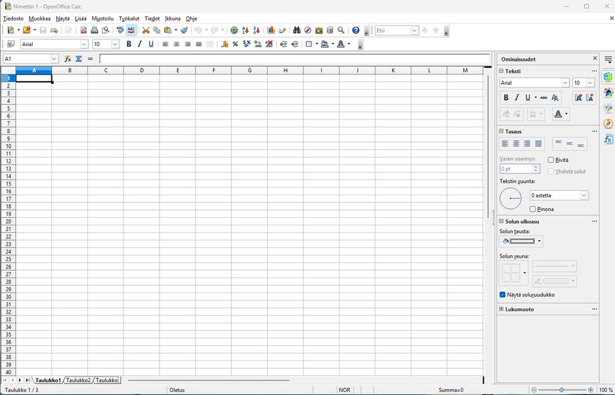The image size is (615, 395).
Task: Sort descending with the Z-A icon
Action: point(256,30)
